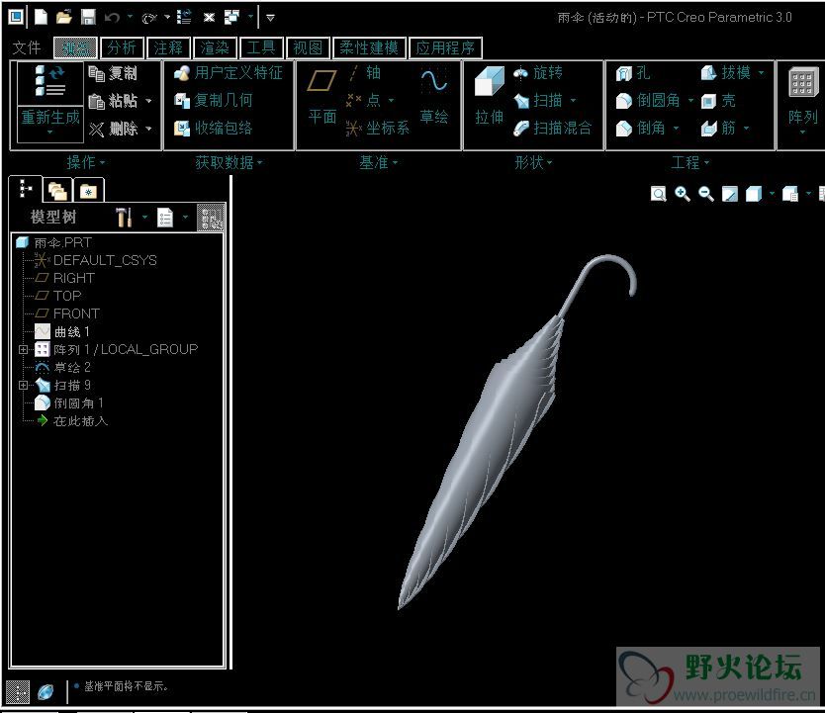Select the 拉伸 extrude tool
This screenshot has height=713, width=825.
tap(490, 95)
